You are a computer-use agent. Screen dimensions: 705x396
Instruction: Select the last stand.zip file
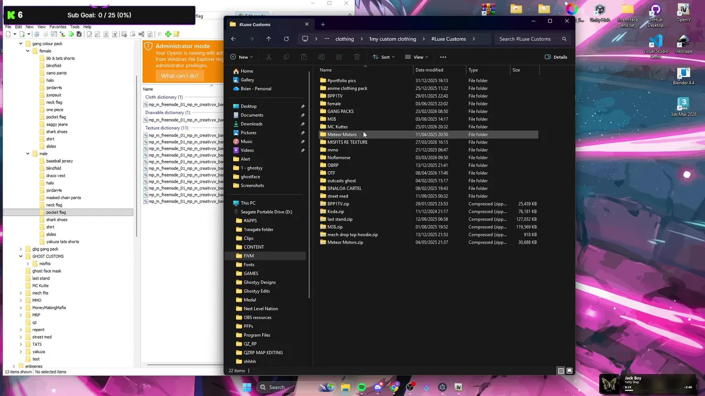coord(340,219)
